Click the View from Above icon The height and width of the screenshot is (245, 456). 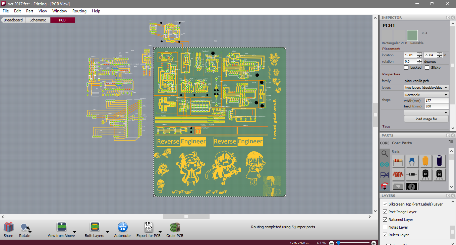point(61,227)
